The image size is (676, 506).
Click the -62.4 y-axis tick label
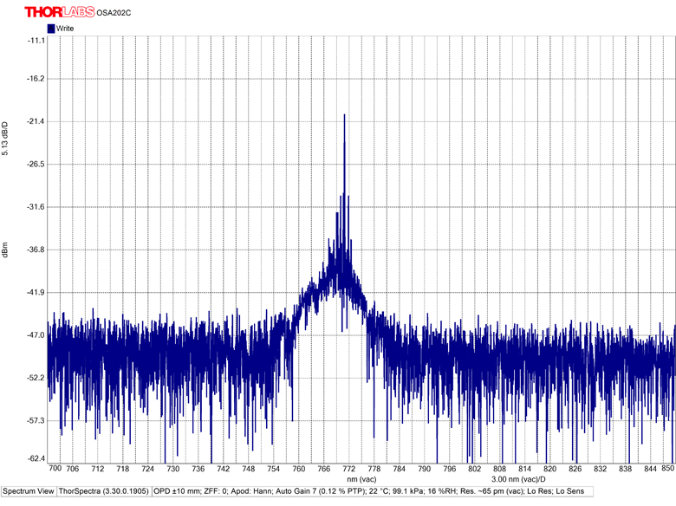(36, 458)
